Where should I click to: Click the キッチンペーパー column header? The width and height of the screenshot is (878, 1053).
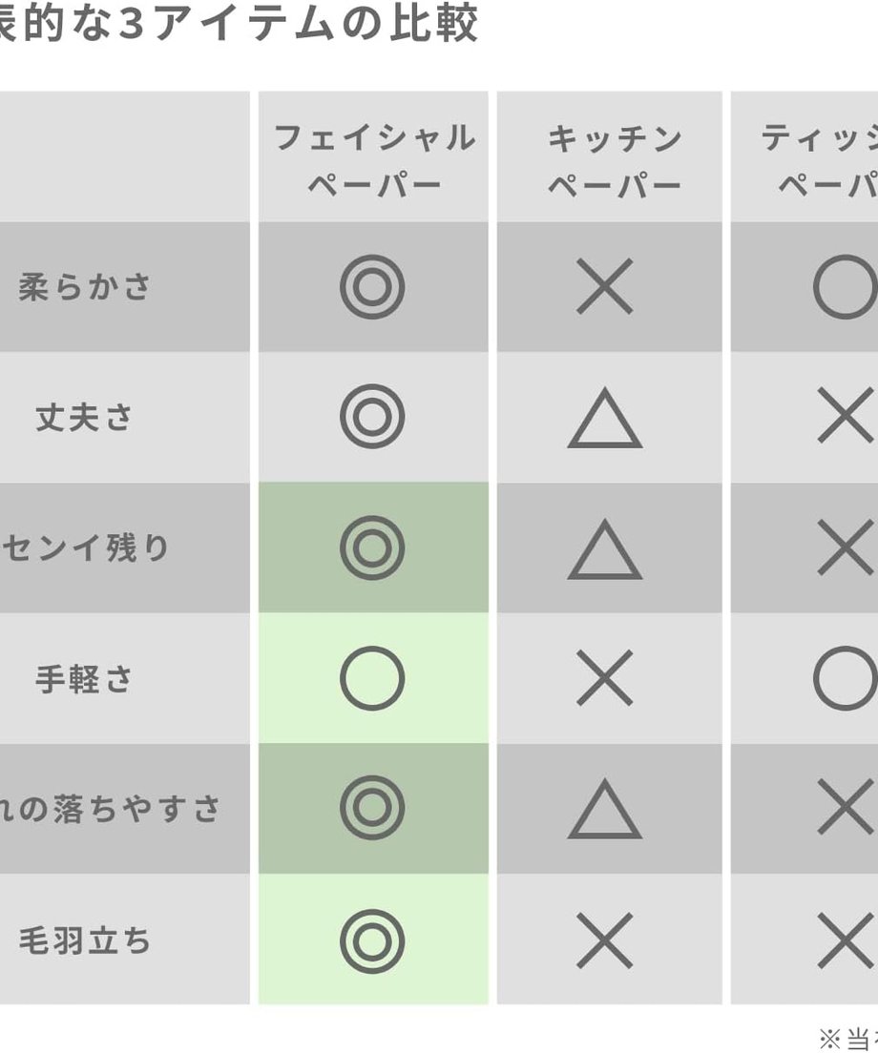614,160
